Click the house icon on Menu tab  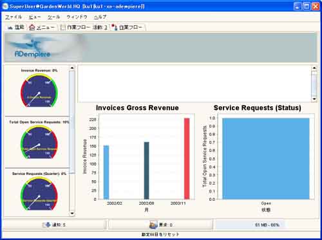pyautogui.click(x=32, y=28)
